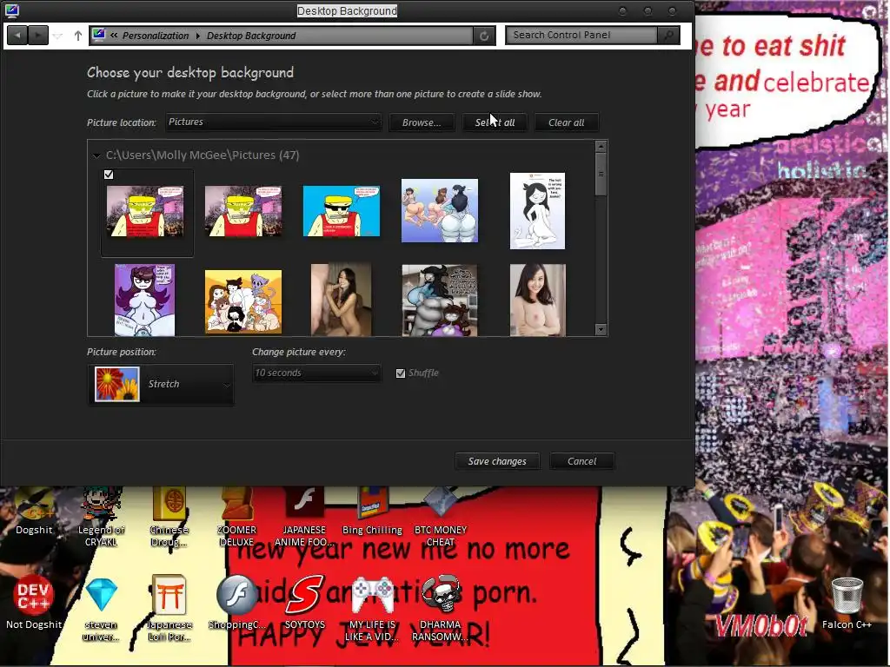Open the DHARMA RANSOMW... skull icon
Viewport: 890px width, 667px height.
441,608
